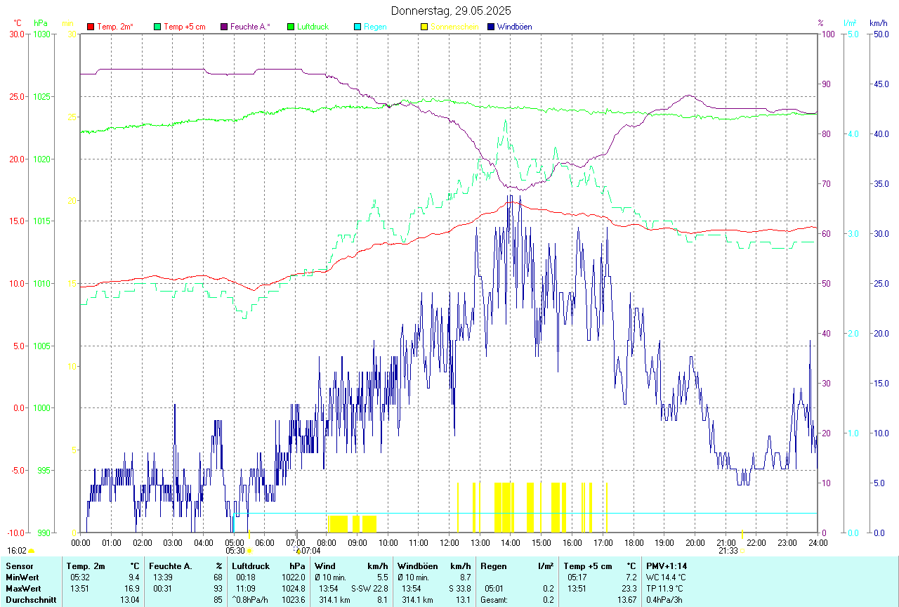Click the 'hPa' axis unit at top left
Screen dimensions: 899x607
pyautogui.click(x=40, y=23)
